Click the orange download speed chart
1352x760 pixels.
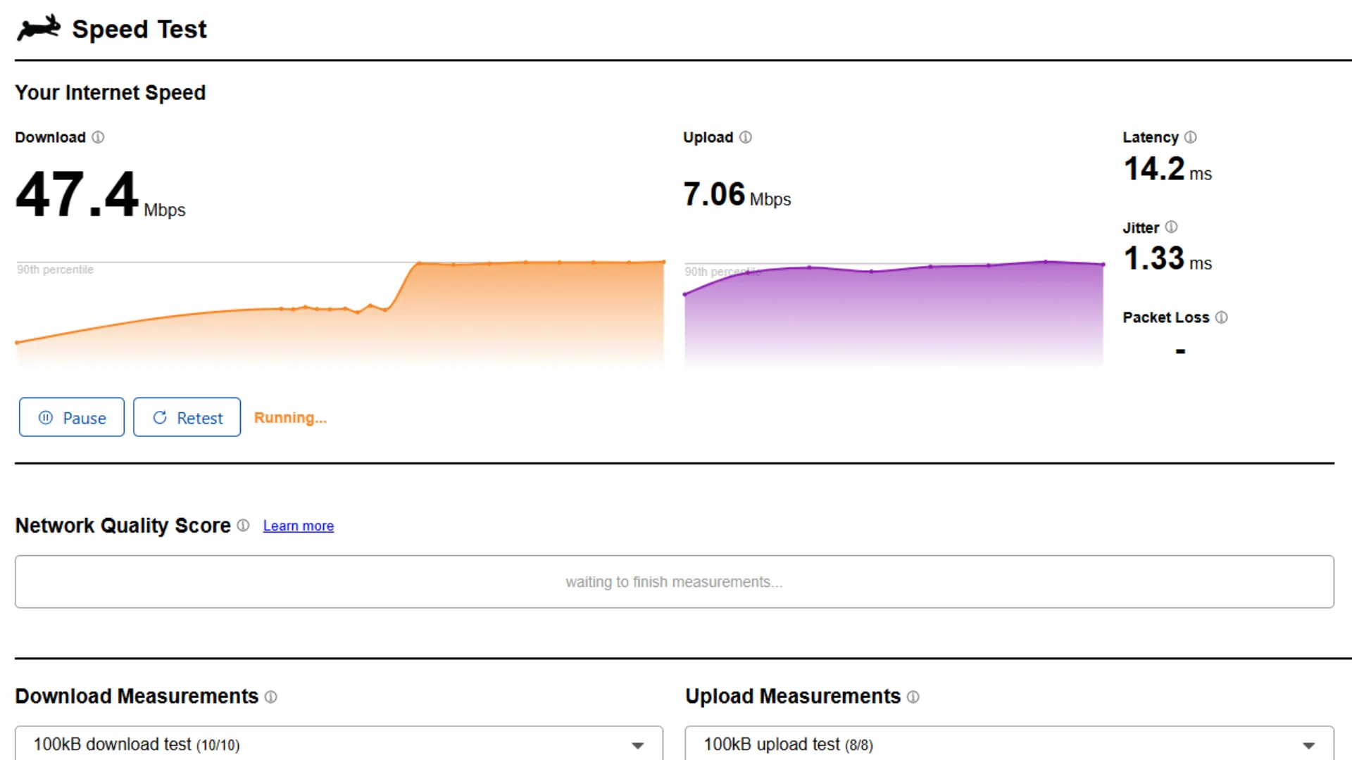[x=340, y=313]
